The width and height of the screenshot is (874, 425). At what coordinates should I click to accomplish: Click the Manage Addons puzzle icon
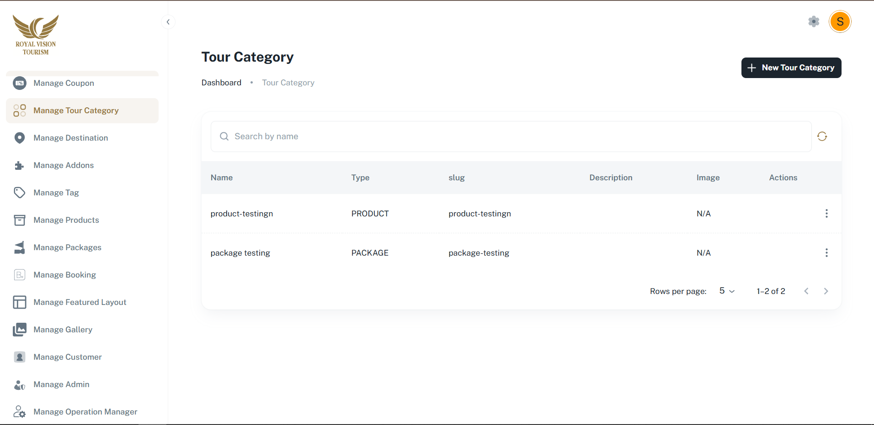pos(19,165)
